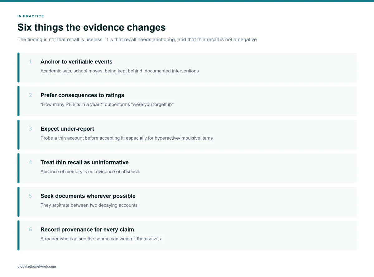374x277 pixels.
Task: Click number 6 beside Record provenance
Action: (x=30, y=229)
